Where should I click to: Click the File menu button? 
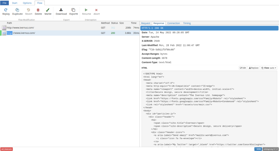pyautogui.click(x=5, y=3)
